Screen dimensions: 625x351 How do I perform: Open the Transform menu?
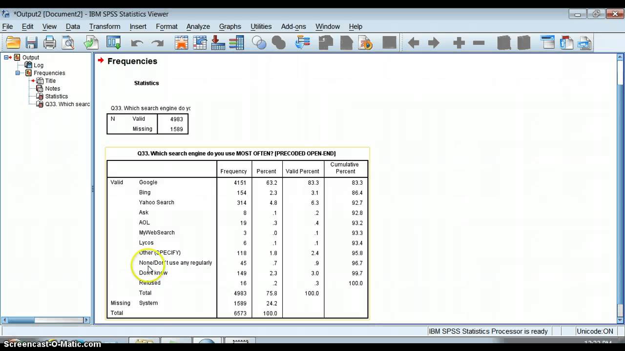[x=104, y=26]
